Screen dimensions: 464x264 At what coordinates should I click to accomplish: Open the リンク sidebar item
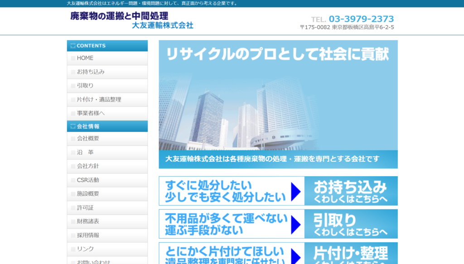tap(85, 249)
